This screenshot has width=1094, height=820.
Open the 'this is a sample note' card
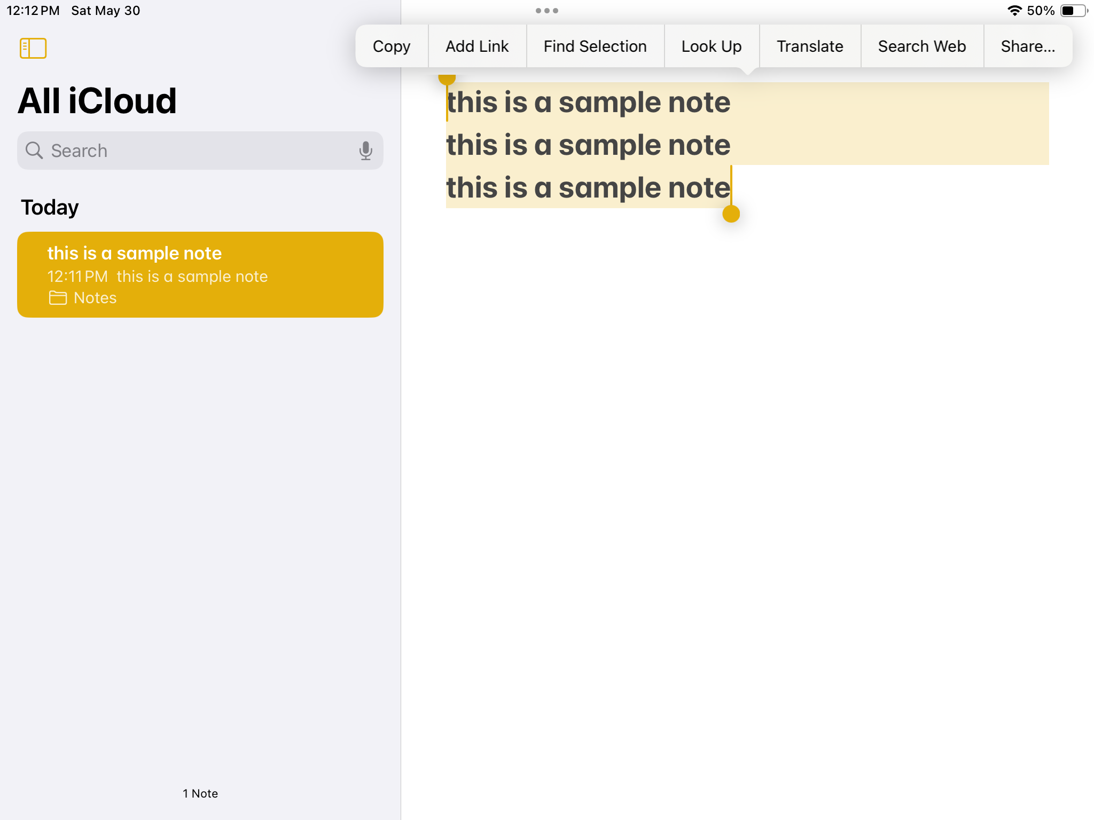(x=200, y=274)
